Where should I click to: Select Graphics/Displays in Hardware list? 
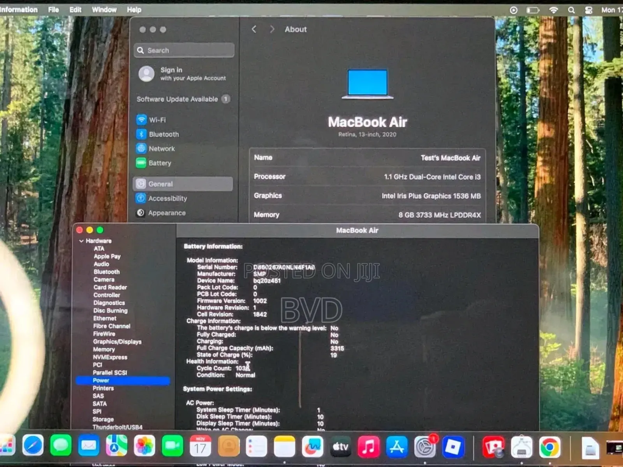[x=117, y=342]
